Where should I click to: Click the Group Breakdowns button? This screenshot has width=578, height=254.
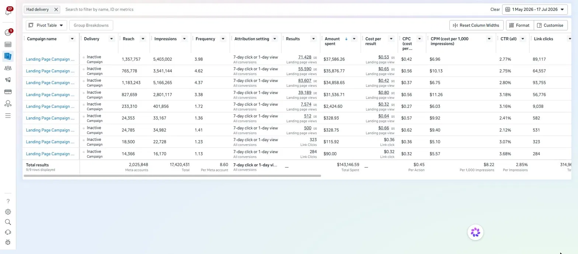tap(91, 25)
